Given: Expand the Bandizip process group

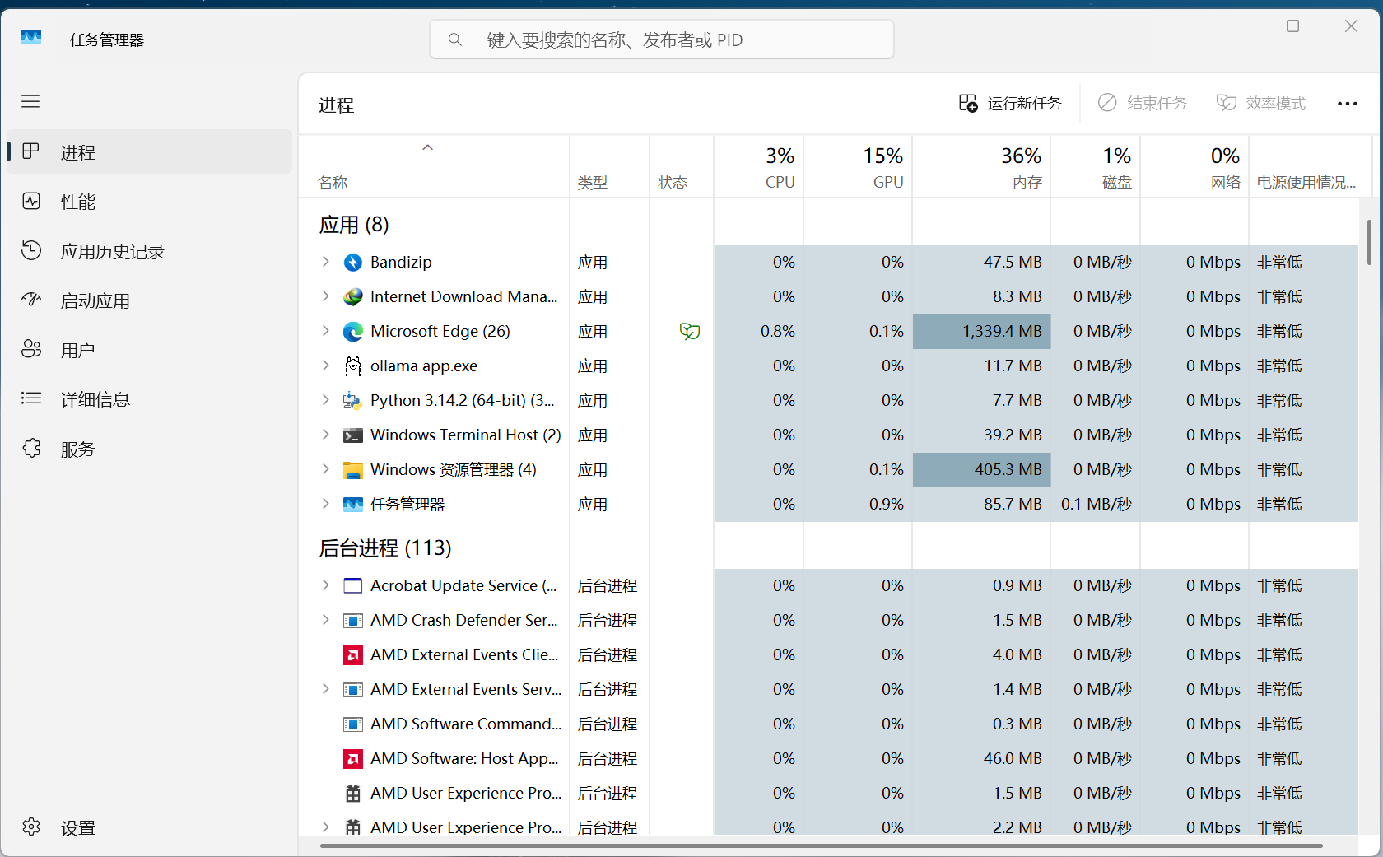Looking at the screenshot, I should pyautogui.click(x=326, y=262).
